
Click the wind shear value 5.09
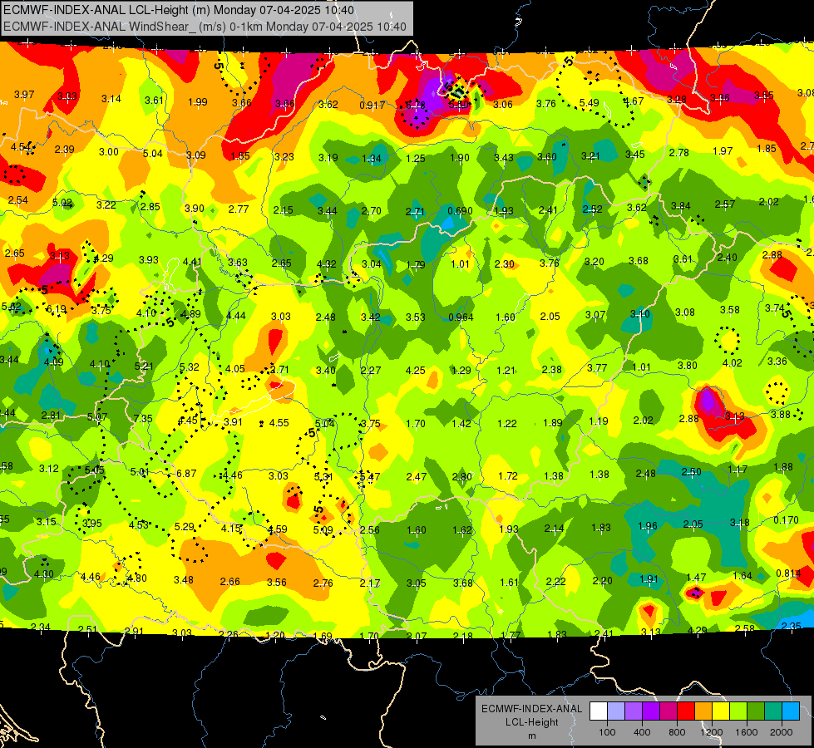[323, 530]
